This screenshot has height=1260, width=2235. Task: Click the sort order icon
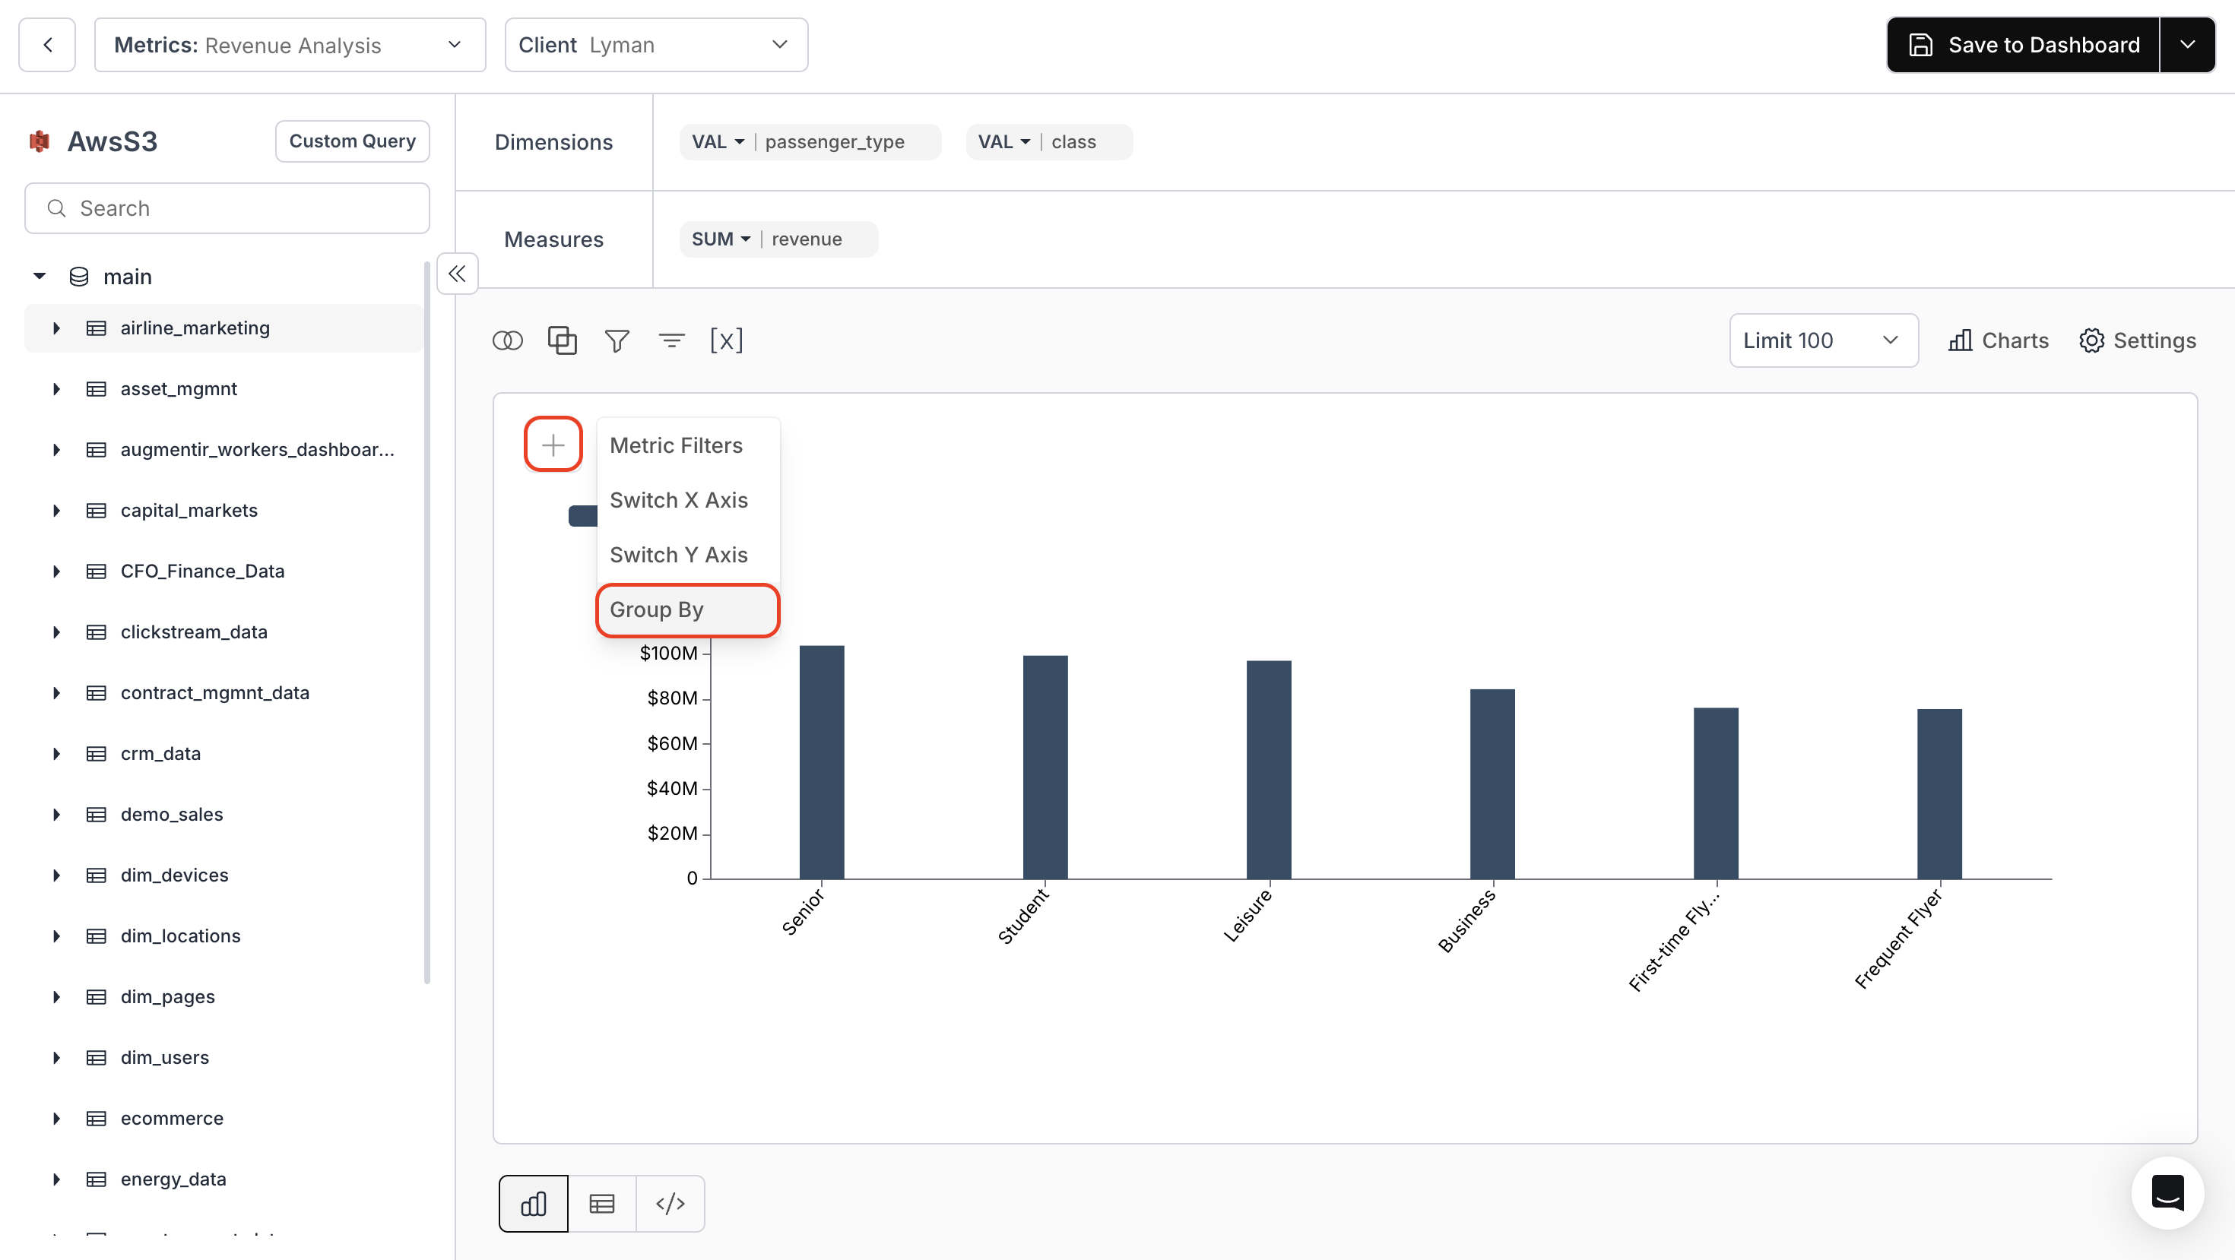[x=671, y=340]
